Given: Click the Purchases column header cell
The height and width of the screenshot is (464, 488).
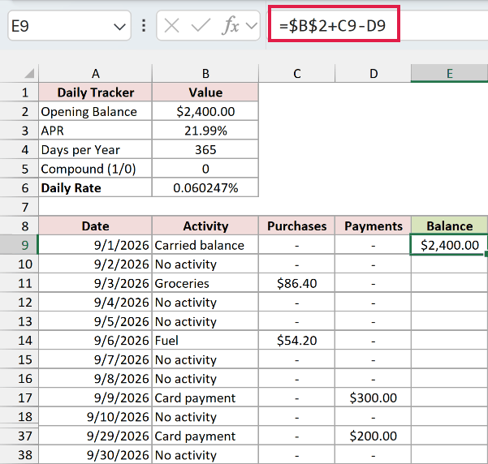Looking at the screenshot, I should 297,226.
